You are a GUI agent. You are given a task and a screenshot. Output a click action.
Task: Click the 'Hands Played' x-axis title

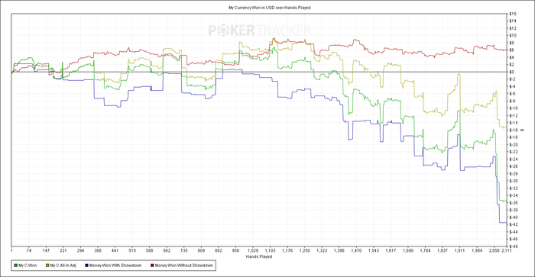259,256
